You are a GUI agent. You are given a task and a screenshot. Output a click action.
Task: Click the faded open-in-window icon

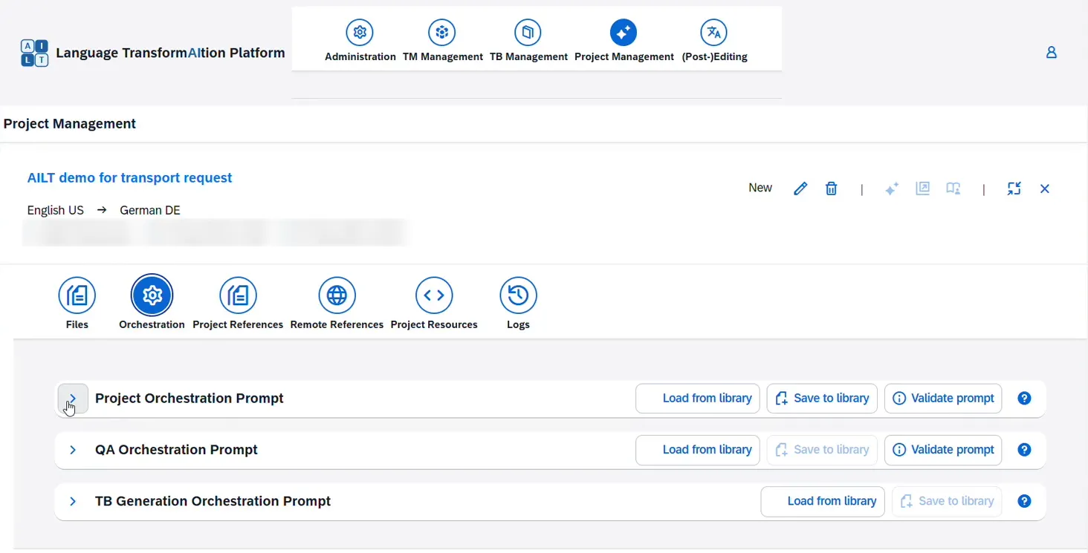tap(923, 189)
